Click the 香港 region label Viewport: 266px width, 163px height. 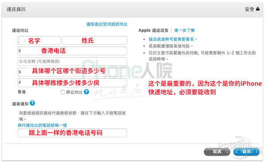tap(22, 92)
